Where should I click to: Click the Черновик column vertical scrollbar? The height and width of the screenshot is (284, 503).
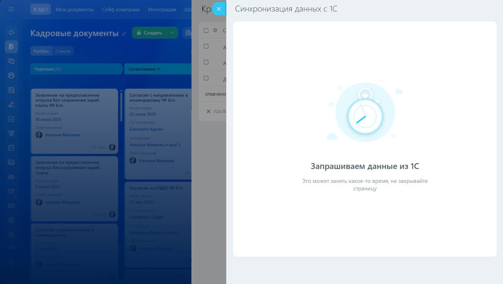[121, 106]
